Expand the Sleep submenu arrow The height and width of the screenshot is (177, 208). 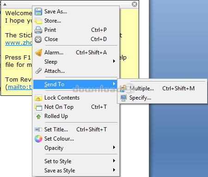(x=114, y=61)
